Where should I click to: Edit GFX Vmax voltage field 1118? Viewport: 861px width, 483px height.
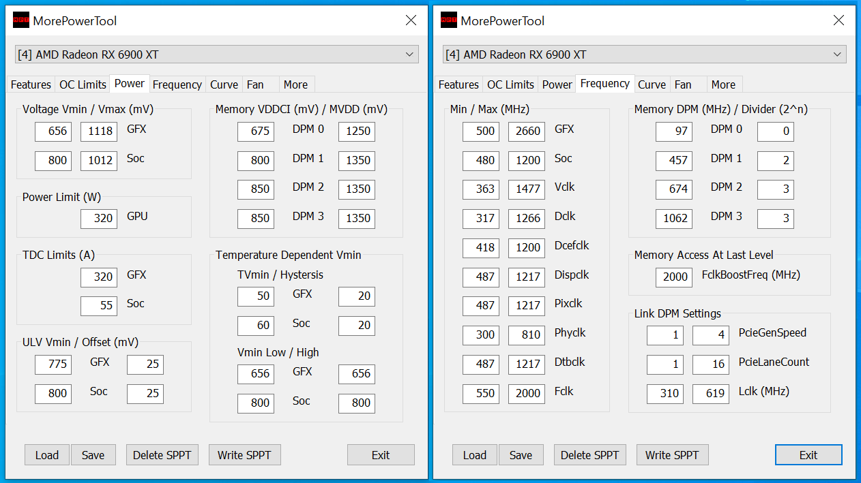[99, 131]
